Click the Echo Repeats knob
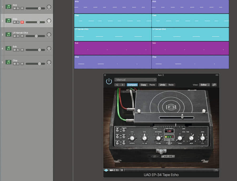 pos(132,138)
